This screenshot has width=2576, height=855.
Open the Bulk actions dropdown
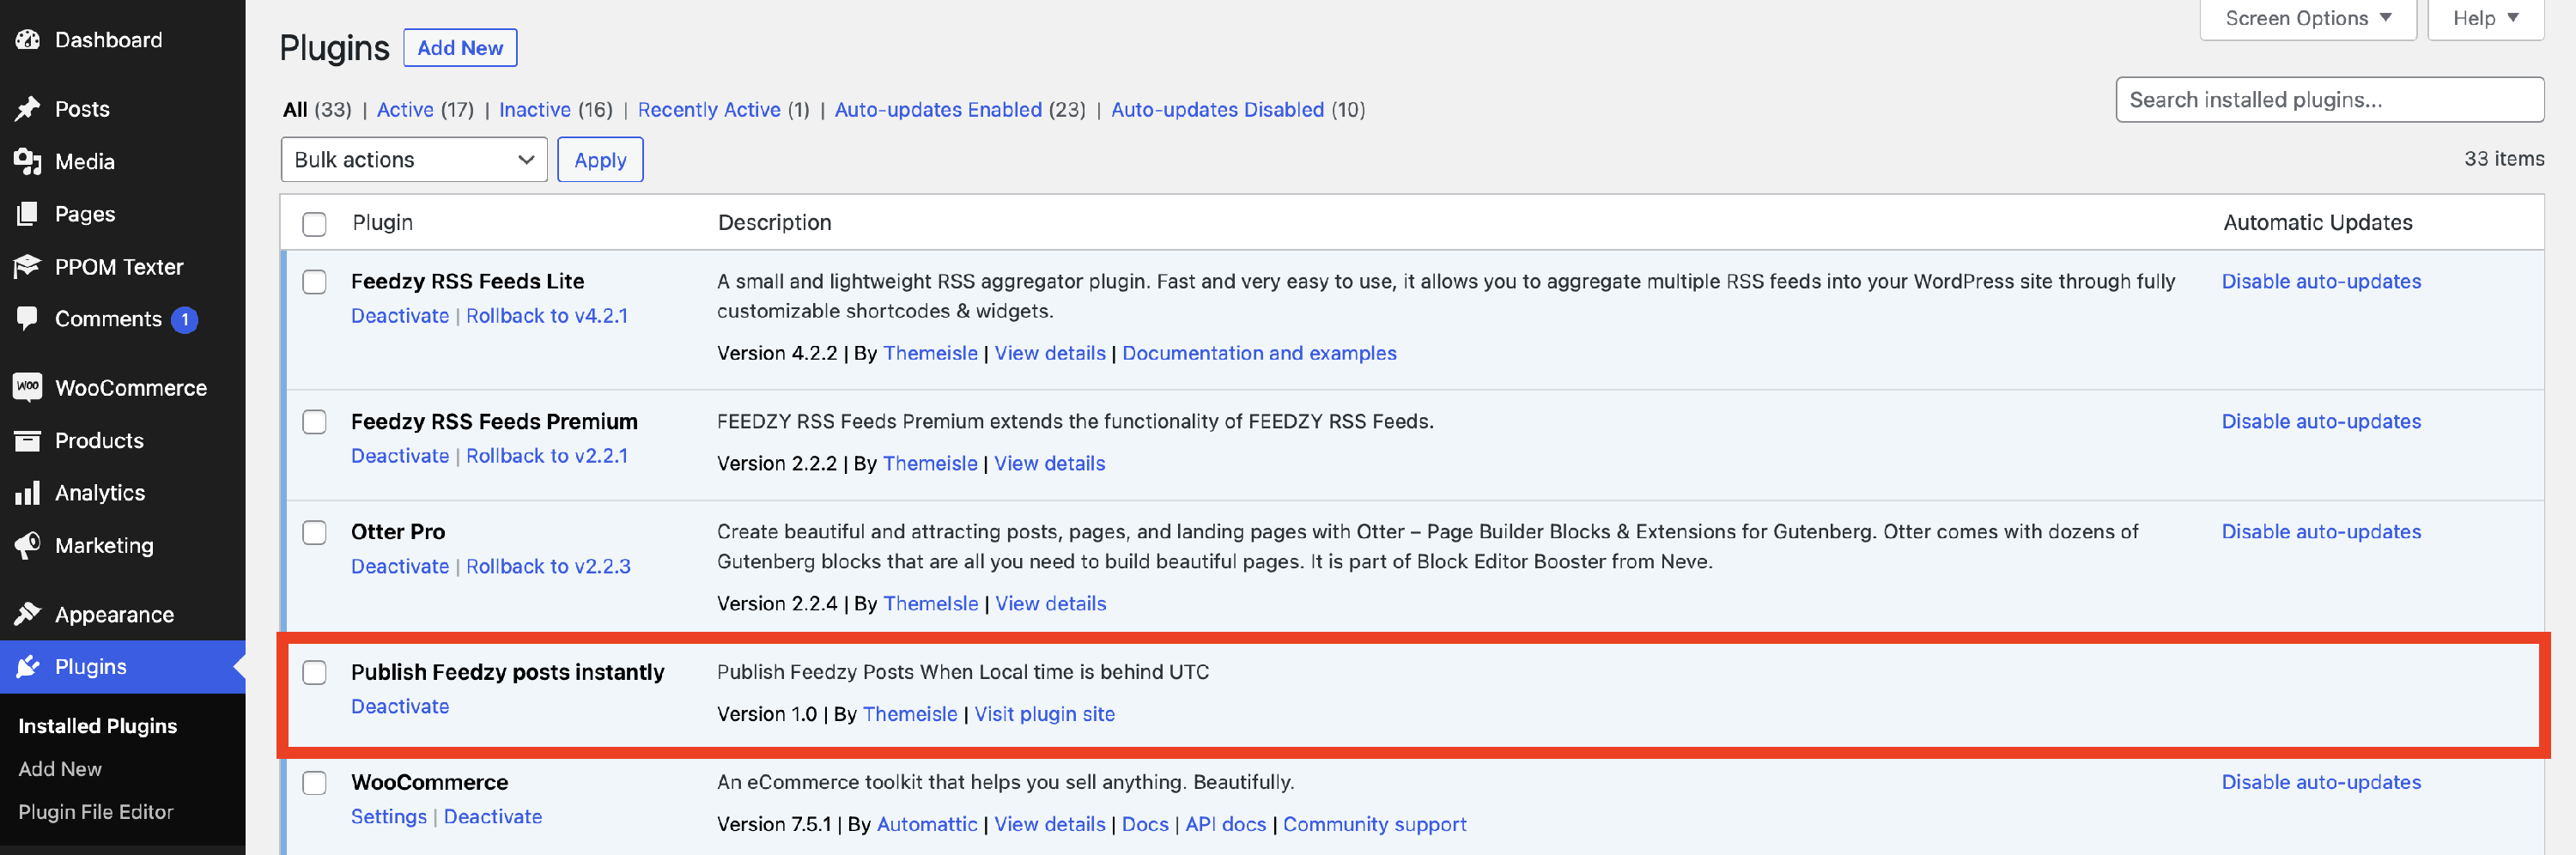413,160
